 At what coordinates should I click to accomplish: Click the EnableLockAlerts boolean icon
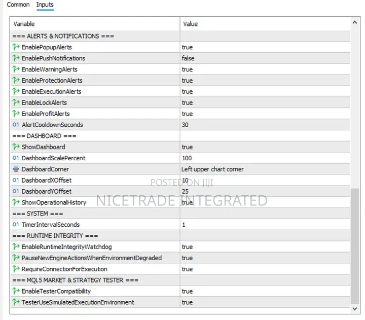pos(16,102)
